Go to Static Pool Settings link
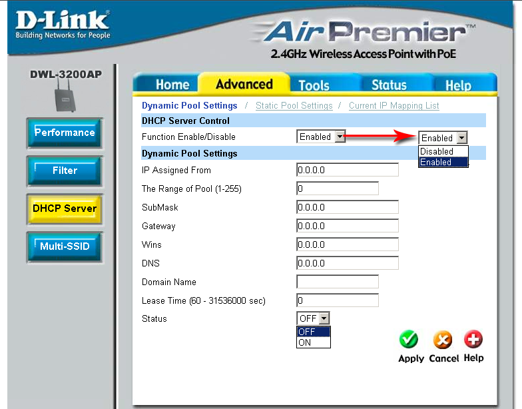This screenshot has width=522, height=409. (294, 105)
